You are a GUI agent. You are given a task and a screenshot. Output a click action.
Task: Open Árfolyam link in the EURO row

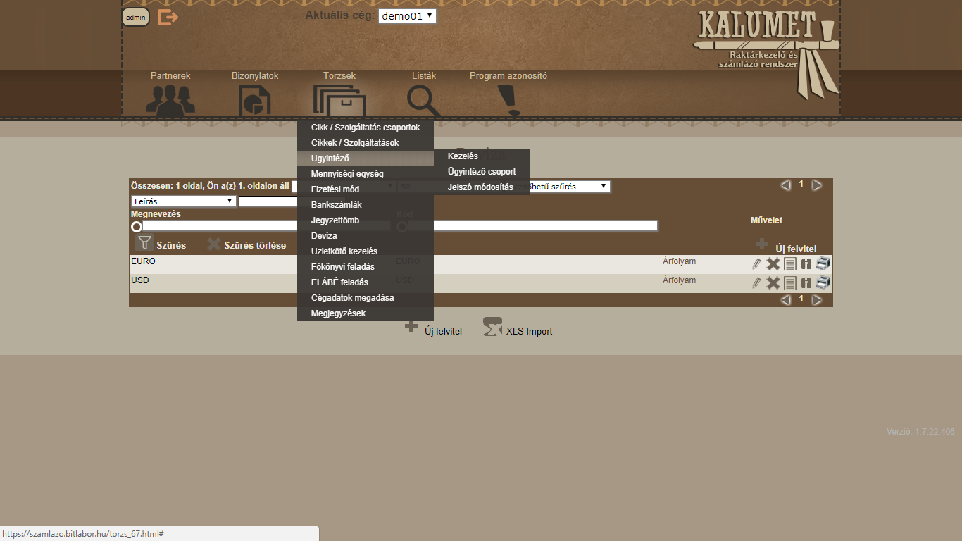click(679, 261)
